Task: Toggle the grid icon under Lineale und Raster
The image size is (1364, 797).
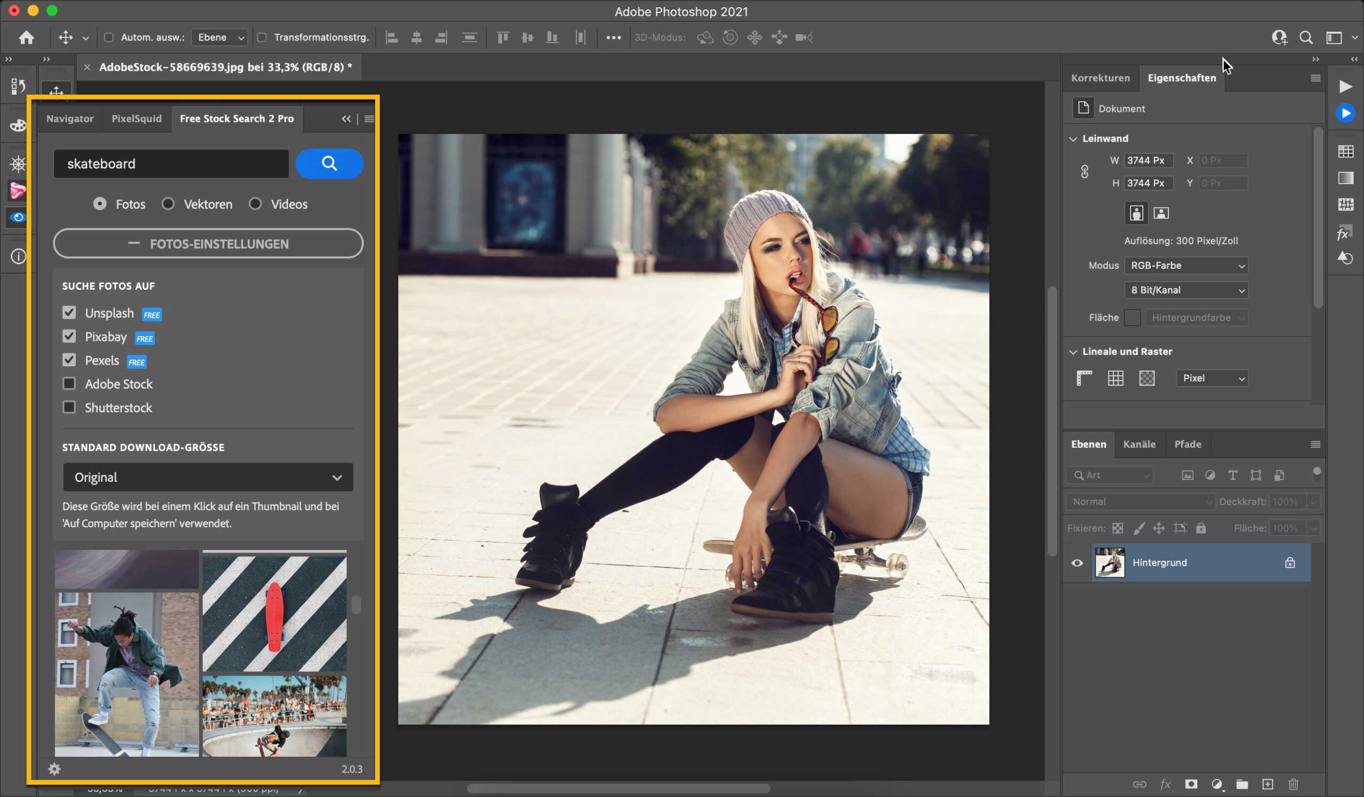Action: pos(1116,378)
